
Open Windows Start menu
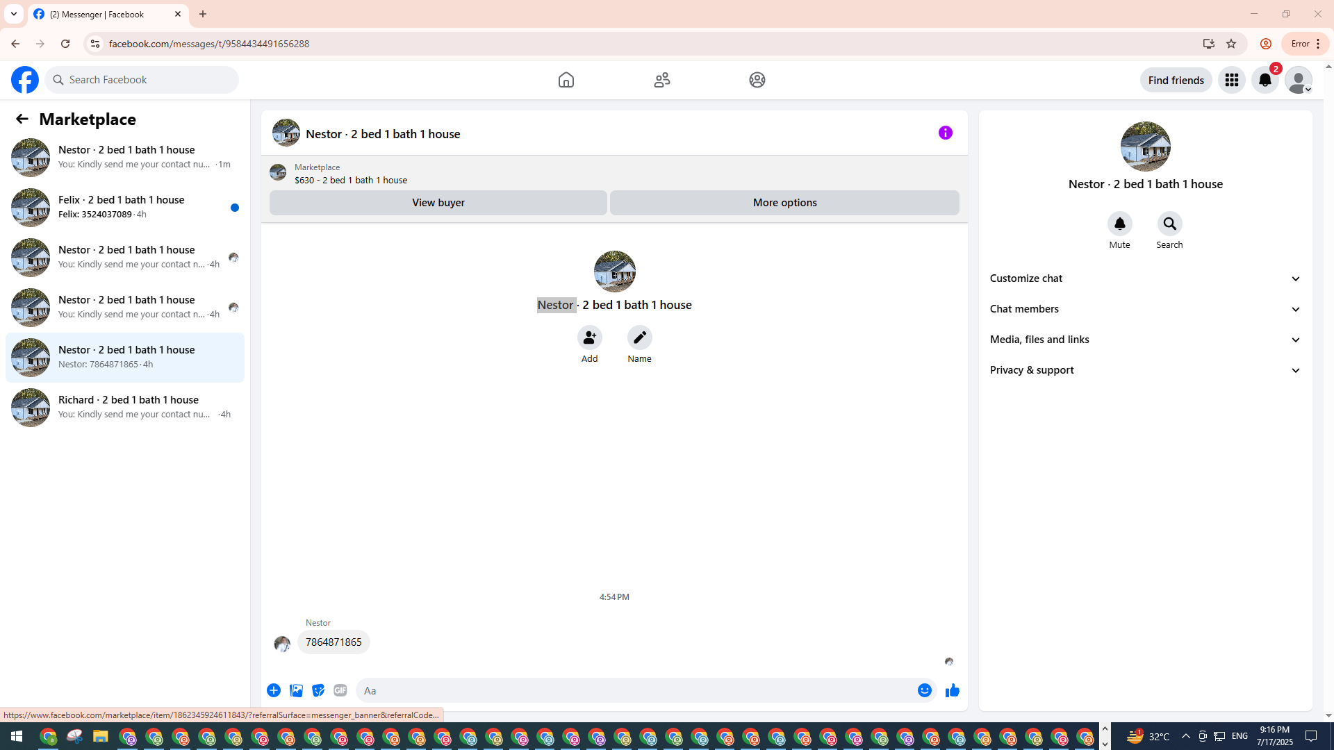pos(17,736)
